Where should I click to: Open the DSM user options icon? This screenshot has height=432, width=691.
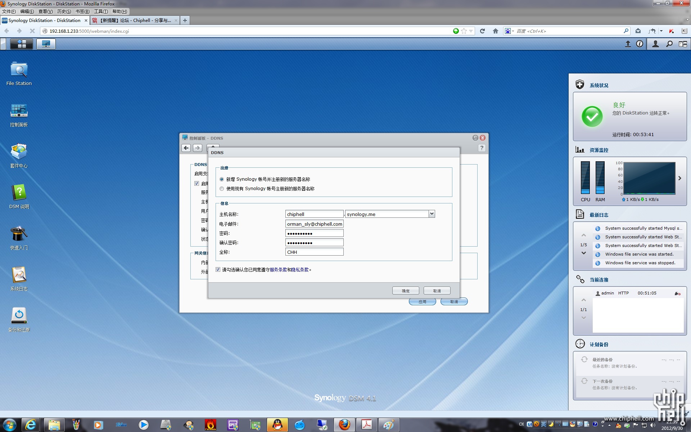click(x=656, y=44)
